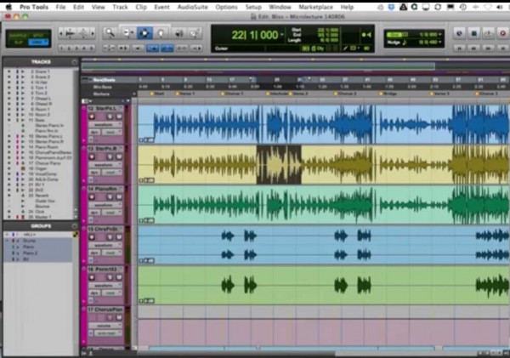
Task: Click the system volume icon in the menu bar
Action: coord(499,7)
